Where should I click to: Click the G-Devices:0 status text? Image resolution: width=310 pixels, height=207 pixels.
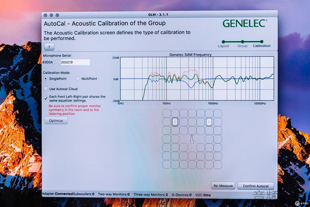[x=182, y=195]
